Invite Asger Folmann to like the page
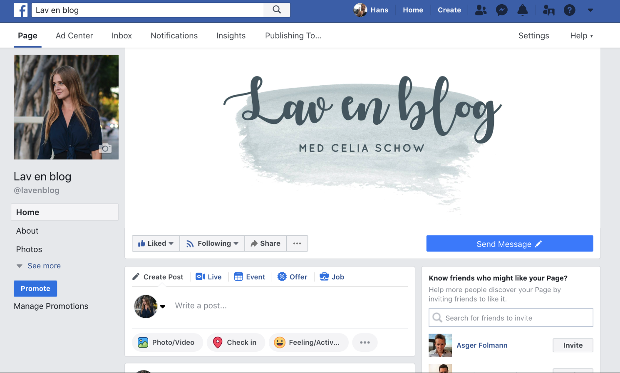Viewport: 620px width, 373px height. [x=573, y=345]
